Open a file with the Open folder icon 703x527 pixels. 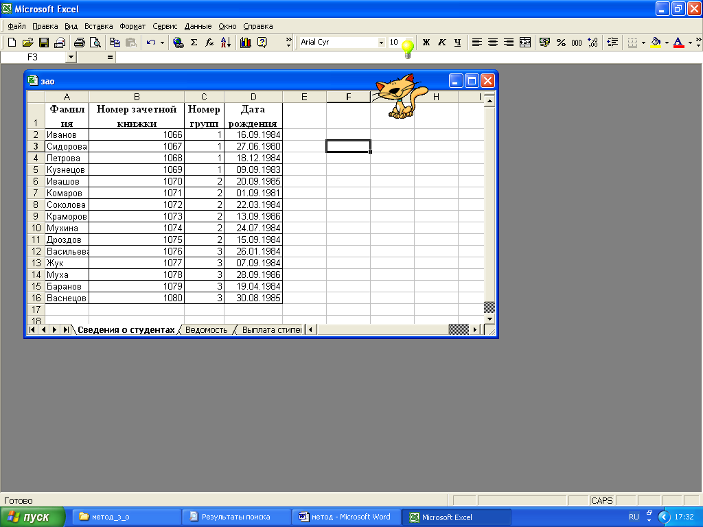(x=27, y=42)
